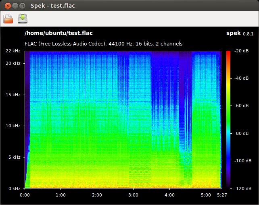Click the FLAC codec info line
This screenshot has height=205, width=259.
(103, 43)
